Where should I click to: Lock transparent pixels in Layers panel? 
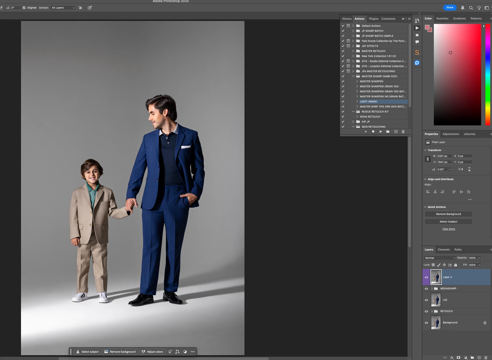click(433, 265)
